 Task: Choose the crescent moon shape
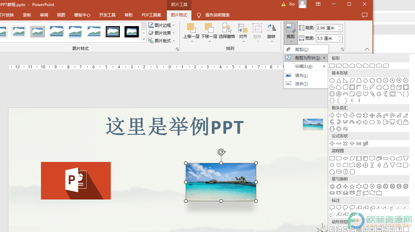tap(386, 94)
